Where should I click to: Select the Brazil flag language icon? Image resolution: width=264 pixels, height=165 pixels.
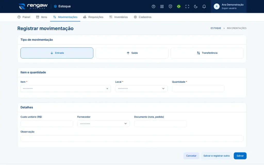tap(179, 6)
